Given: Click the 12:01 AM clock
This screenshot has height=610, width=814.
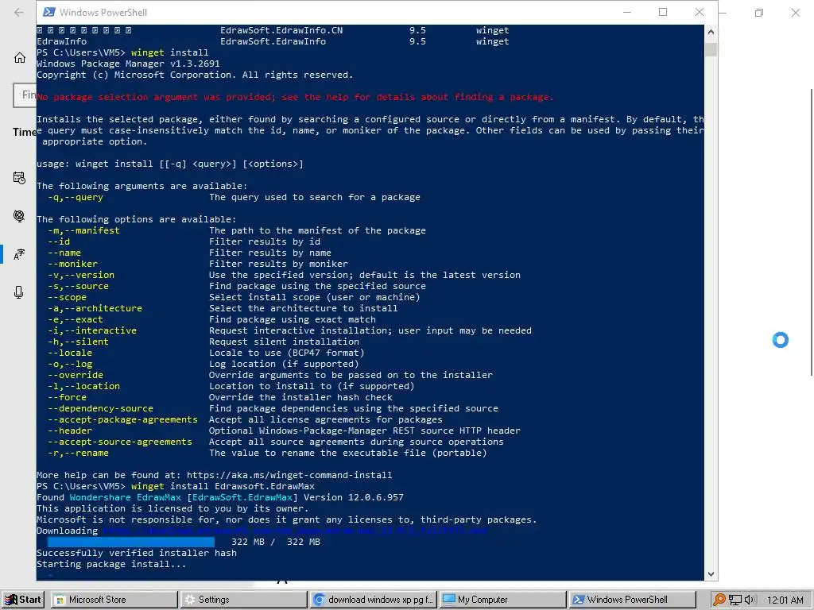Looking at the screenshot, I should [x=785, y=600].
